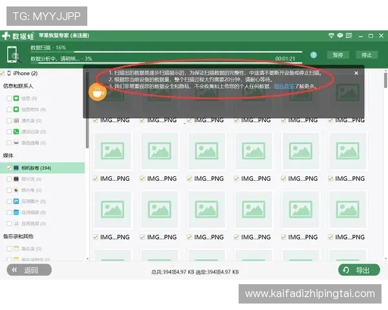Click the 通话记录 green phone icon
Viewport: 388px width, 310px height.
tap(16, 132)
